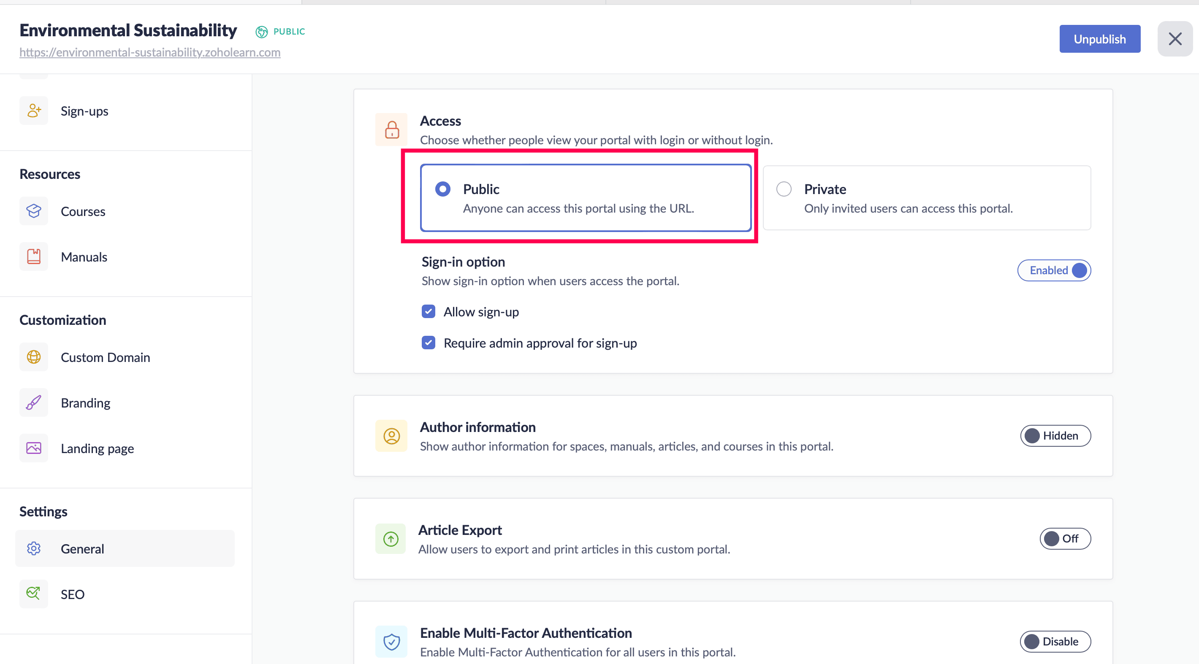Click the Access lock icon
Viewport: 1199px width, 664px height.
(392, 130)
